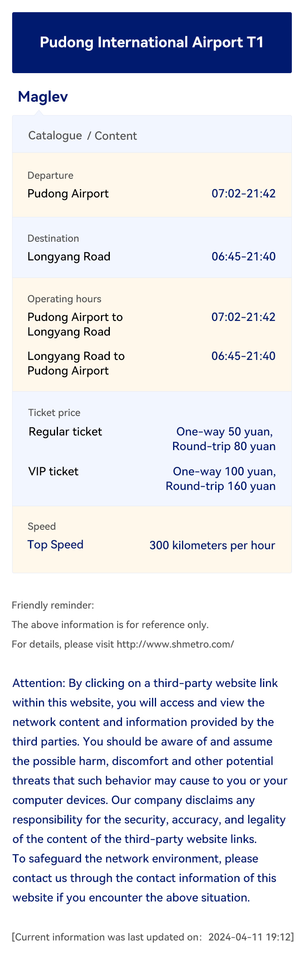Click the last updated timestamp line
This screenshot has height=975, width=304.
(153, 937)
